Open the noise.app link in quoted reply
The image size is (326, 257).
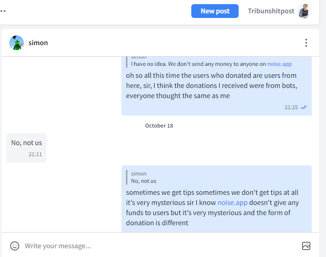(280, 64)
